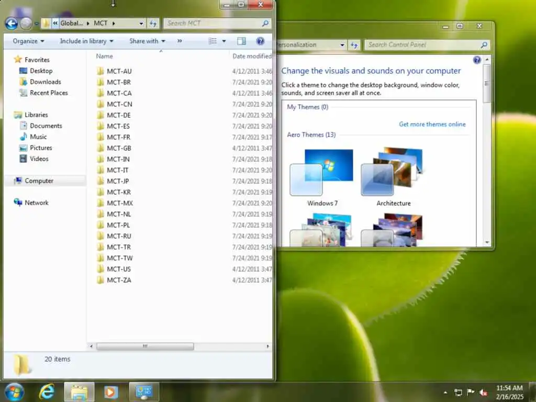Select the MCT-GB folder icon

(100, 148)
